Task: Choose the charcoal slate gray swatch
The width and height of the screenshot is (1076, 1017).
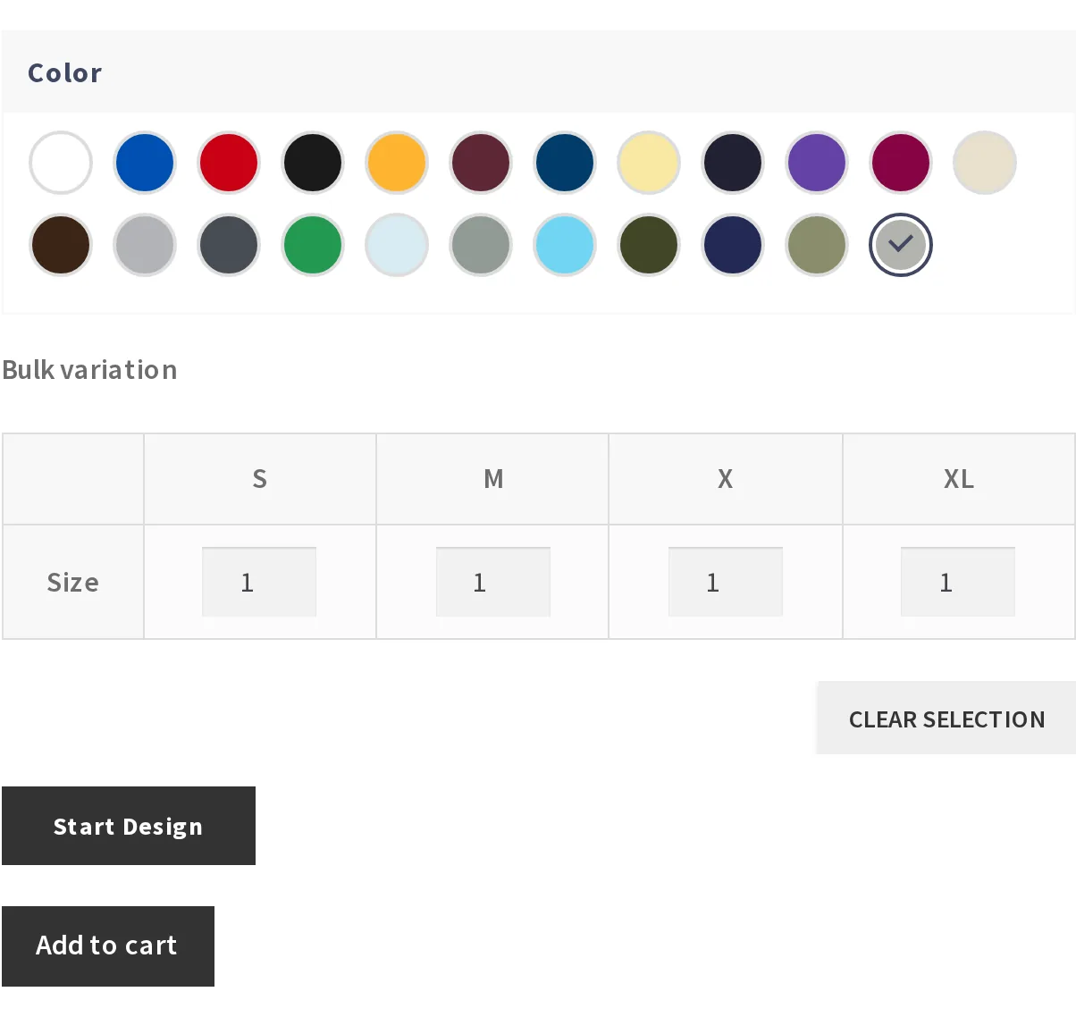Action: click(229, 245)
